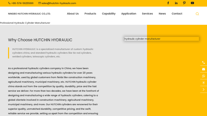Screen dimensions: 207x116
Task: Open the Services menu
Action: pos(147,14)
